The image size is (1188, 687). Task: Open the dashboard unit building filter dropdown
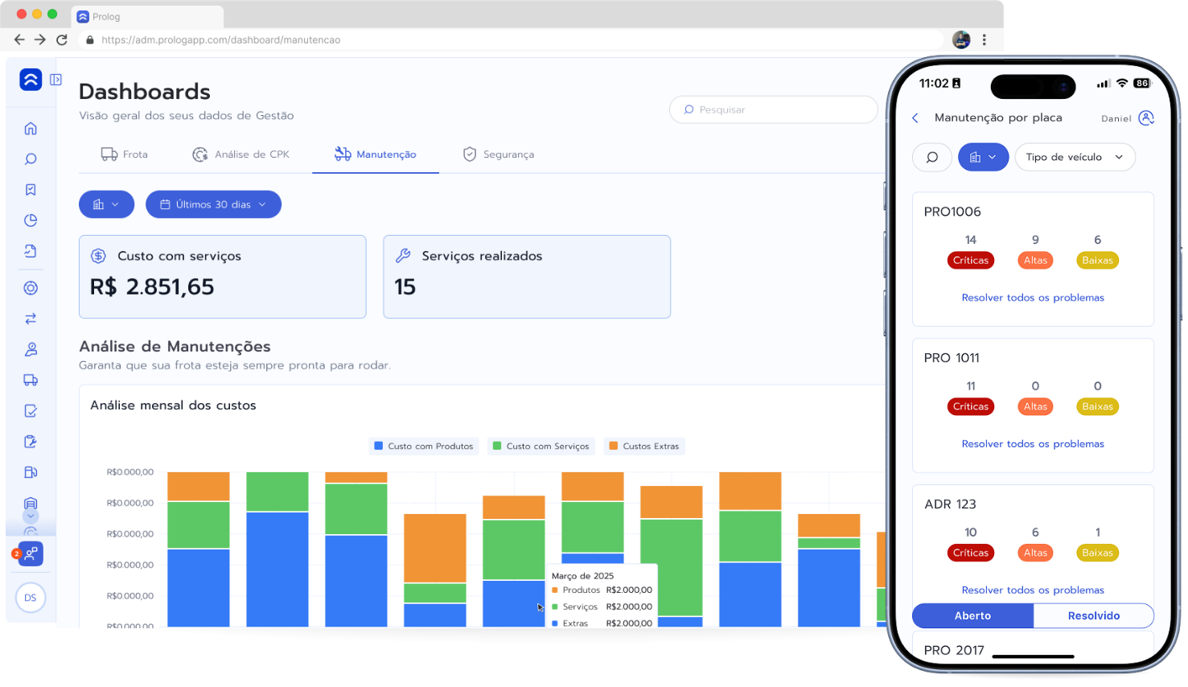pyautogui.click(x=106, y=204)
